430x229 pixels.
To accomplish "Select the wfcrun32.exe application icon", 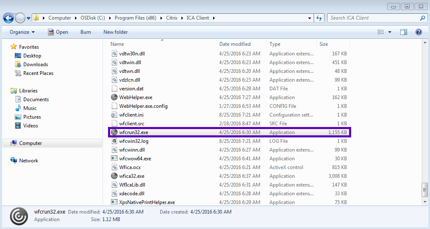I will pyautogui.click(x=114, y=132).
